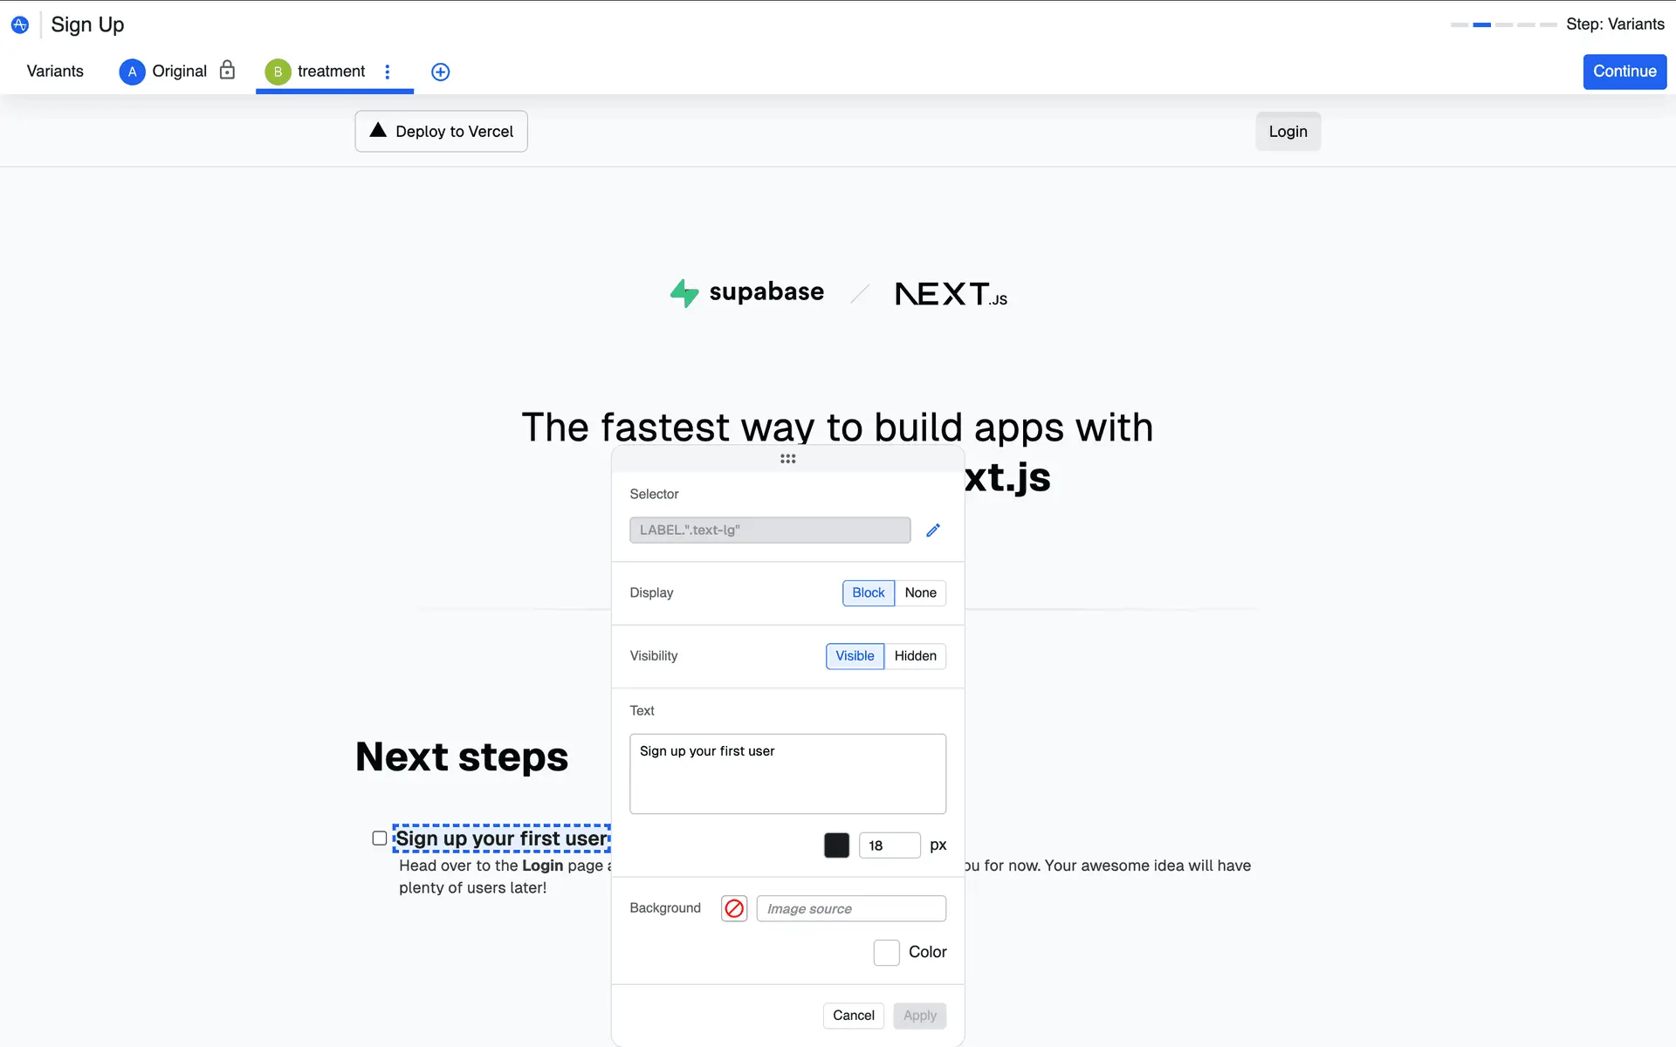Click the Image source input field
The image size is (1676, 1047).
pos(850,908)
